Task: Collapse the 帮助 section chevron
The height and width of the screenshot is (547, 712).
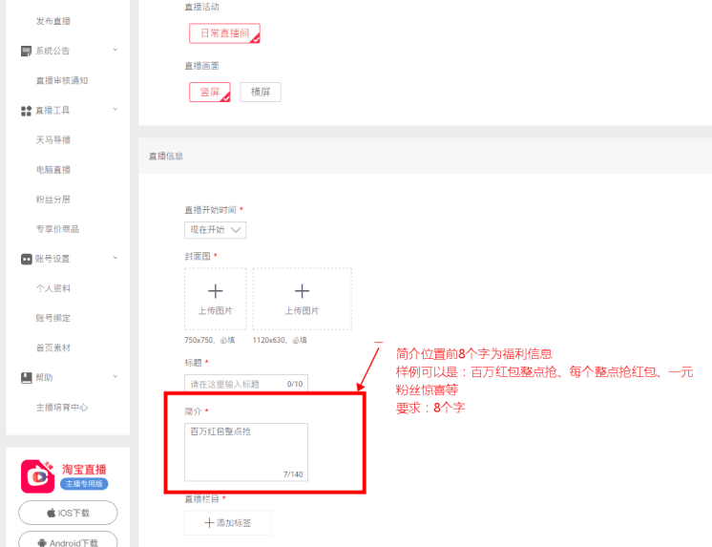Action: click(115, 377)
